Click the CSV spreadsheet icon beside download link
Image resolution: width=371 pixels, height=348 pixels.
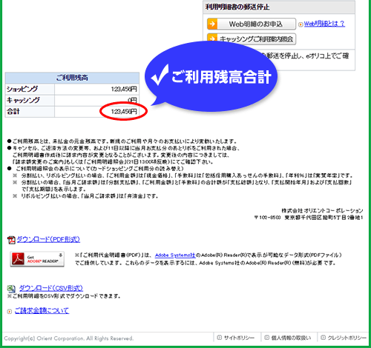[x=11, y=289]
